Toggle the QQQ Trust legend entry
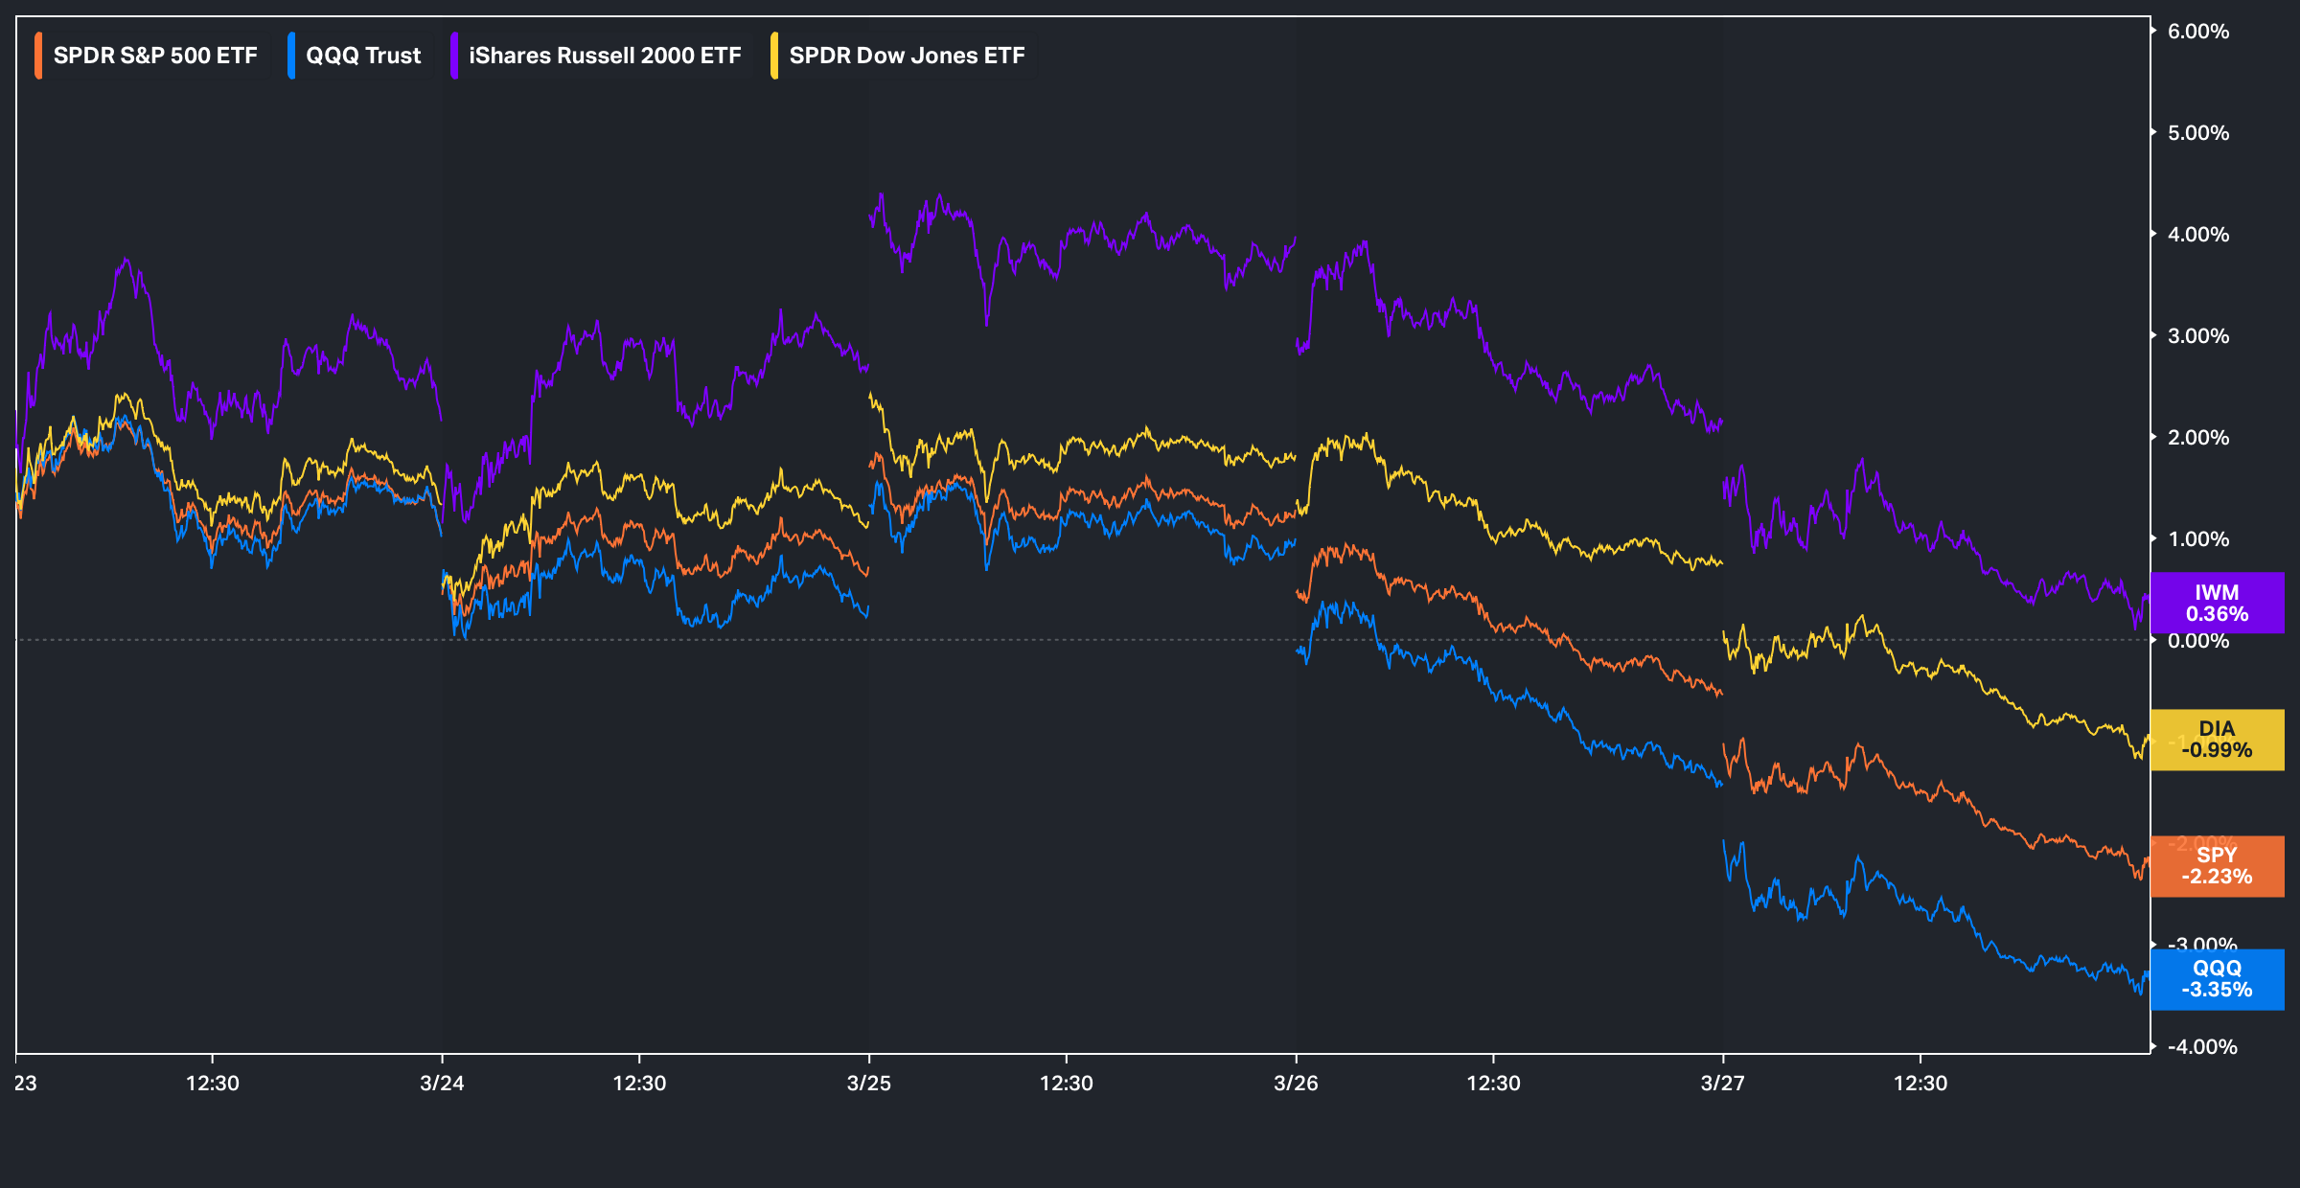2300x1188 pixels. click(x=362, y=56)
